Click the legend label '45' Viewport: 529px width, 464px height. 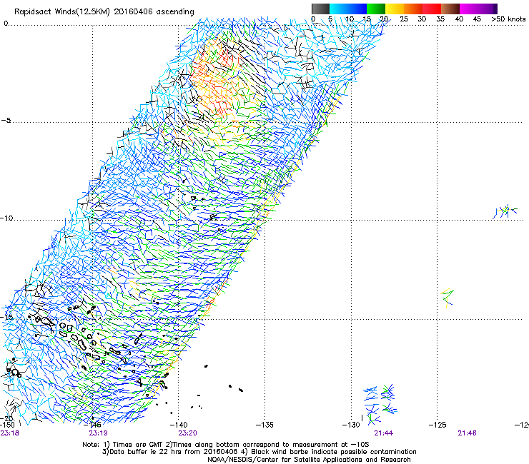click(477, 19)
